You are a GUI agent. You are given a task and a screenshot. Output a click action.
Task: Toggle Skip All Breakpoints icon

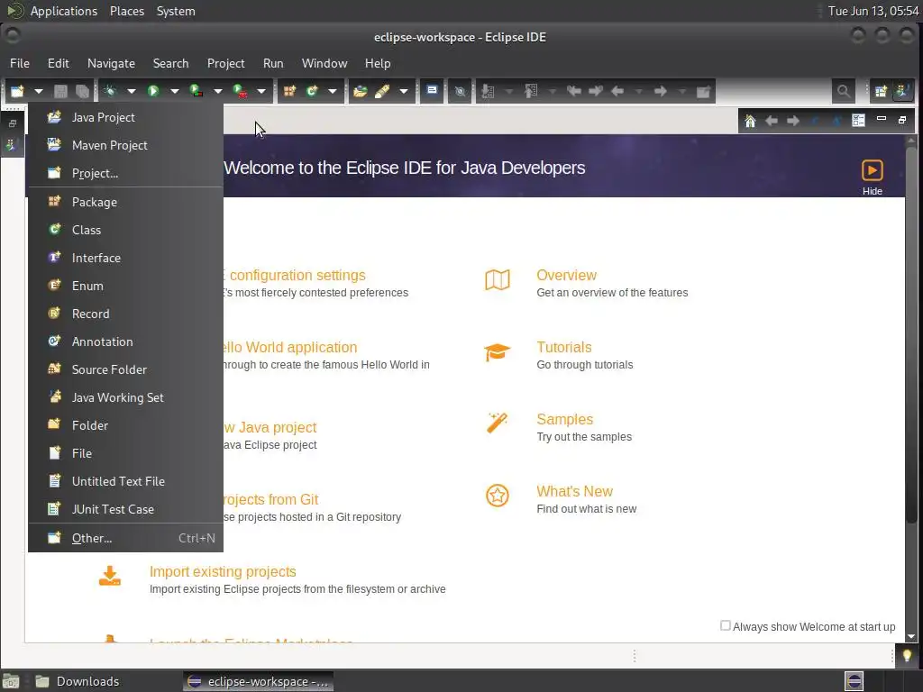tap(461, 91)
